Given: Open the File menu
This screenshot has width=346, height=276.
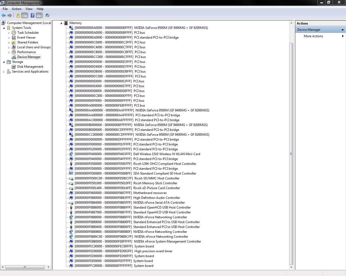Looking at the screenshot, I should point(5,9).
